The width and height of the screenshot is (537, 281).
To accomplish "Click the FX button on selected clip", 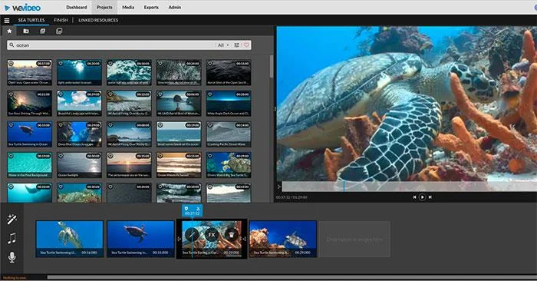I will pos(212,235).
